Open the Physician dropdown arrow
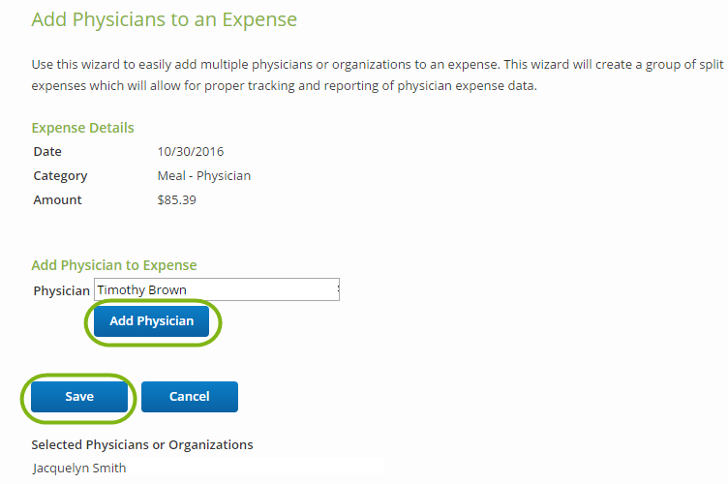 coord(337,289)
